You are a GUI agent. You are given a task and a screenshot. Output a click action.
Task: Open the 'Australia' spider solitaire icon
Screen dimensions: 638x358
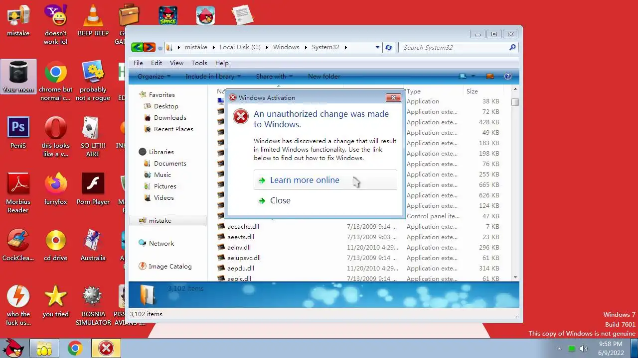(93, 245)
